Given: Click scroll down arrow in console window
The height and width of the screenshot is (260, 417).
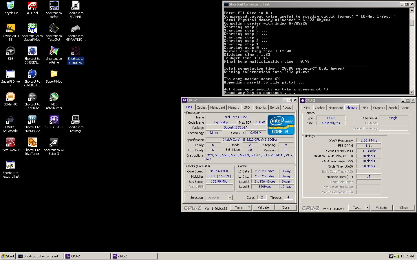Looking at the screenshot, I should pos(412,92).
